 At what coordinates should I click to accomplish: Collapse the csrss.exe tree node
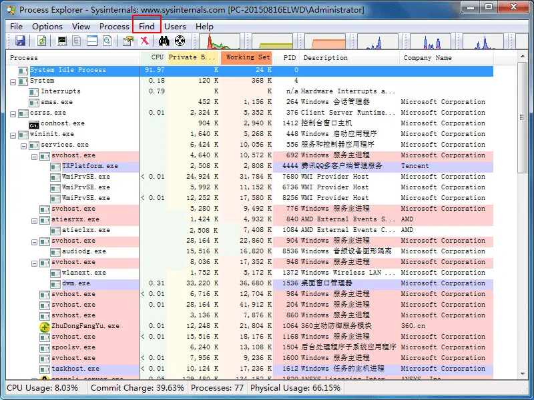pyautogui.click(x=13, y=114)
